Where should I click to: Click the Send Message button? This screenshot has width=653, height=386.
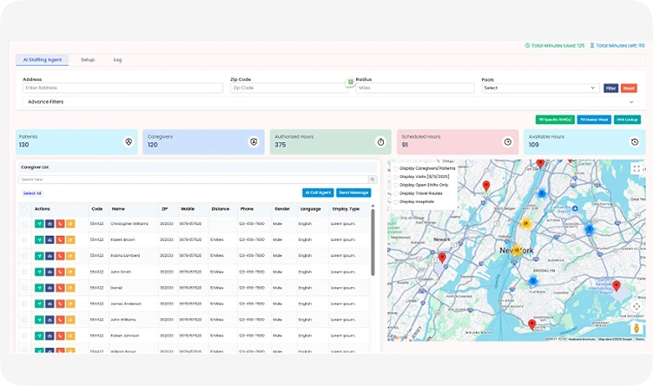(353, 193)
